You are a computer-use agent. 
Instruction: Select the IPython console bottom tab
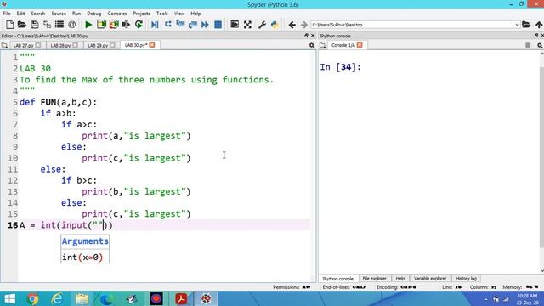click(337, 279)
